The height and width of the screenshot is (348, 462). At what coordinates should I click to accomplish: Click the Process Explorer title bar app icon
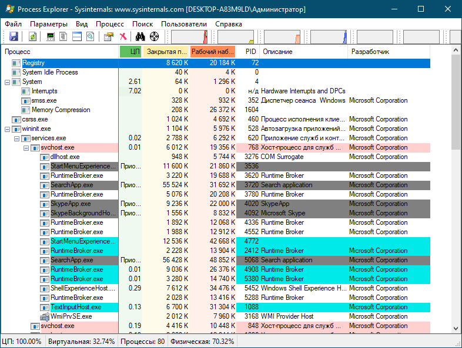[x=10, y=9]
